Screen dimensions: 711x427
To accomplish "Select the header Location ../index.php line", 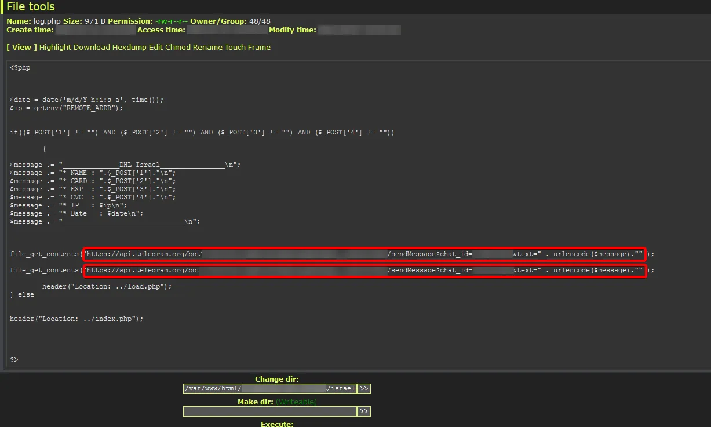I will 76,319.
